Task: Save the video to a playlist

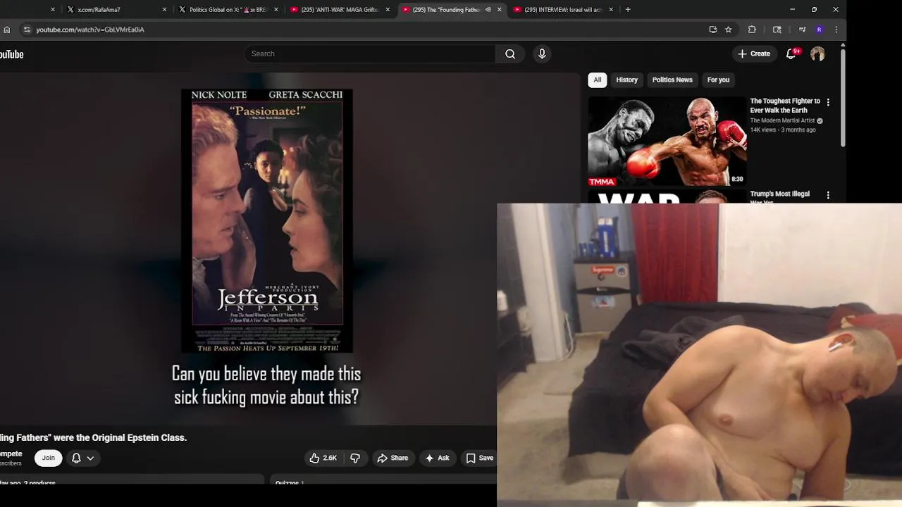Action: [x=479, y=458]
